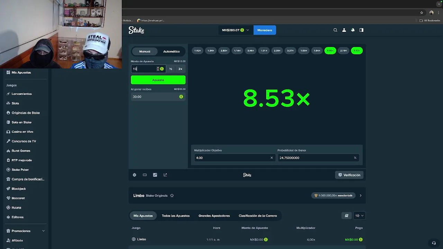Viewport: 443px width, 249px height.
Task: Open Afiliado in the sidebar
Action: (x=17, y=241)
